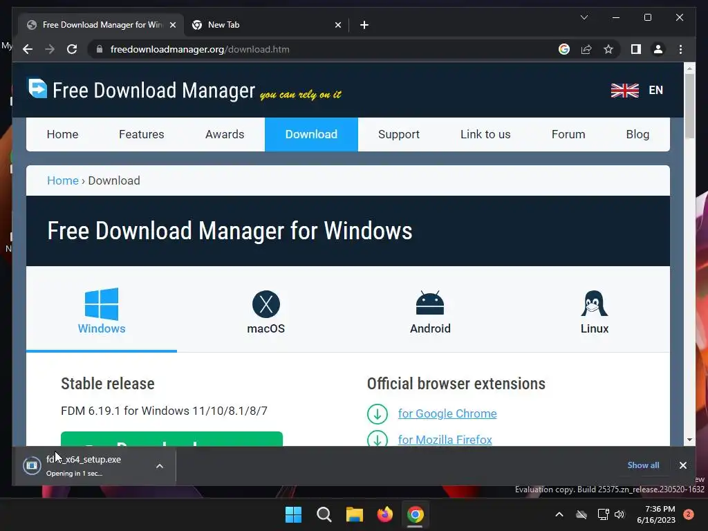The height and width of the screenshot is (531, 708).
Task: Click the green Download button
Action: click(x=171, y=439)
